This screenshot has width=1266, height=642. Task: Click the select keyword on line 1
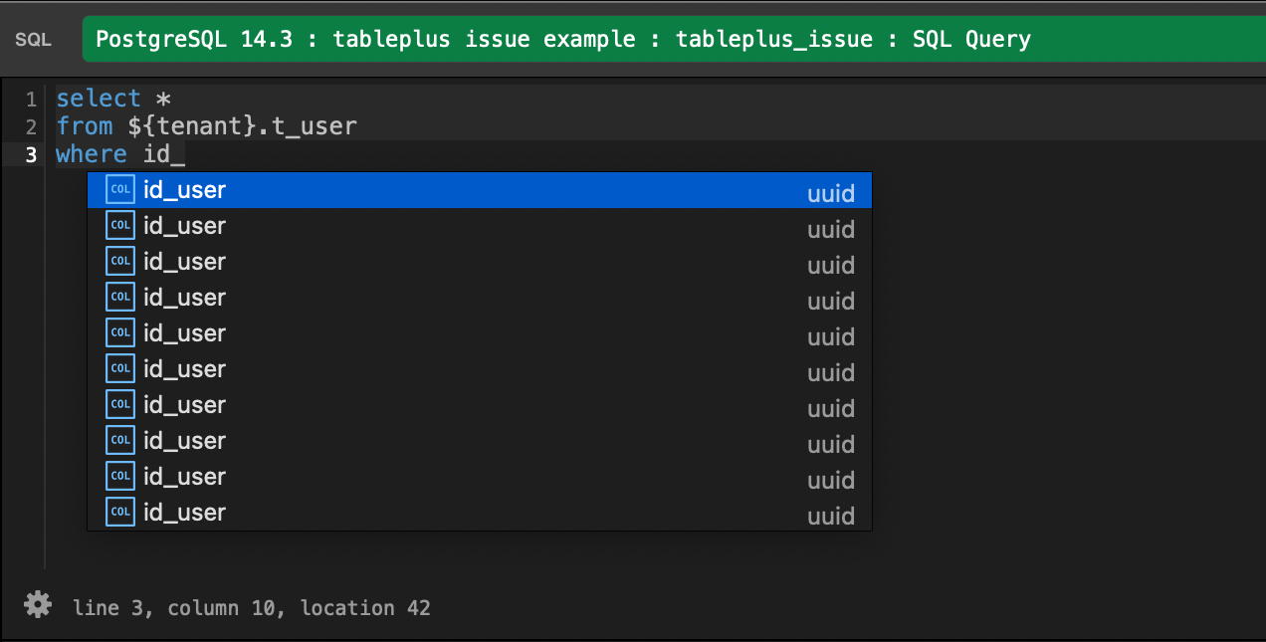(99, 98)
